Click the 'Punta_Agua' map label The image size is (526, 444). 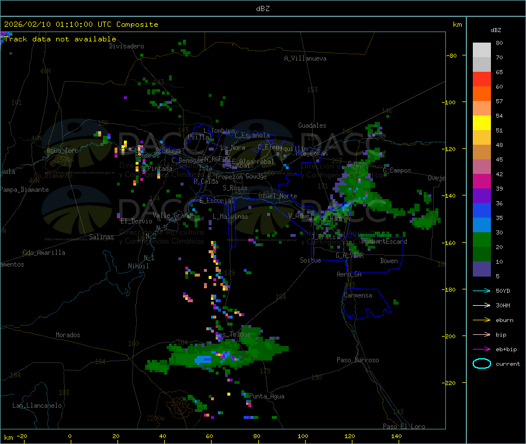click(267, 396)
